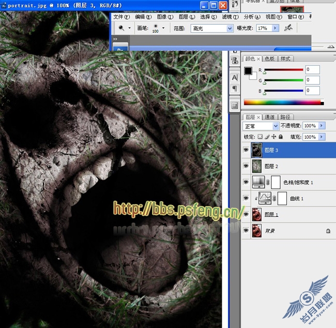Select the 颜色 color tab
Viewport: 336px width, 328px height.
pyautogui.click(x=250, y=58)
